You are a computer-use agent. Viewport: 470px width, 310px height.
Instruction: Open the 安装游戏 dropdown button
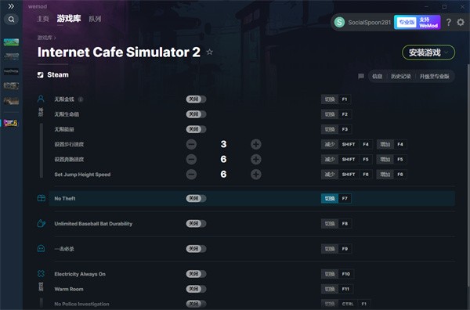(428, 52)
